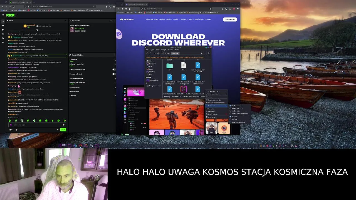The height and width of the screenshot is (200, 356).
Task: Focus the Send a message input
Action: [x=37, y=125]
